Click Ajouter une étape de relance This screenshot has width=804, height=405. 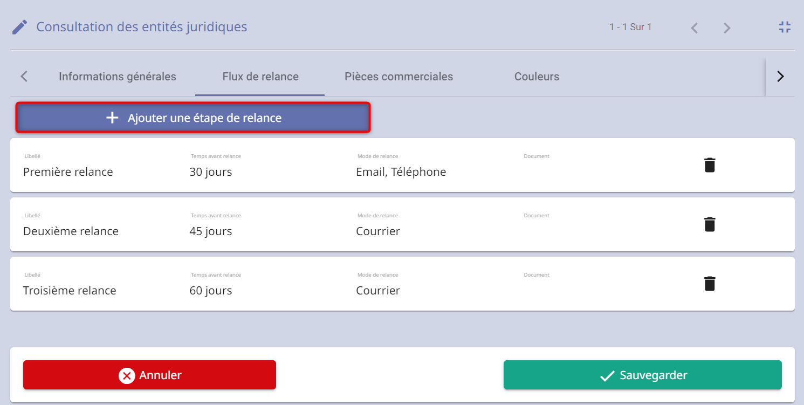pyautogui.click(x=193, y=118)
